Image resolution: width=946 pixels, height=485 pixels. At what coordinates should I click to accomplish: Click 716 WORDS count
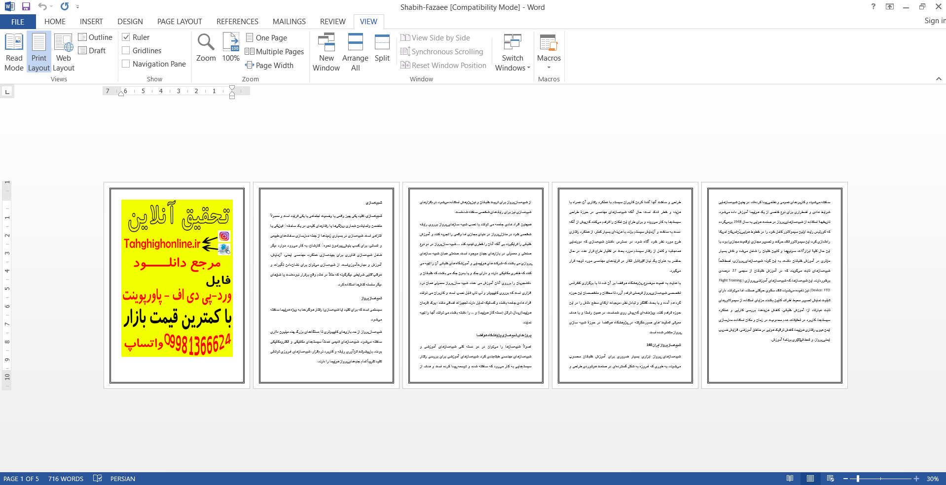pyautogui.click(x=66, y=479)
